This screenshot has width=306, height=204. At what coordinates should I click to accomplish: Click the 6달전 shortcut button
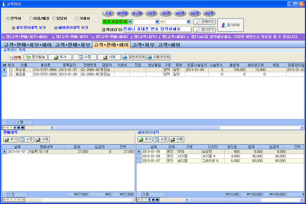click(x=209, y=13)
